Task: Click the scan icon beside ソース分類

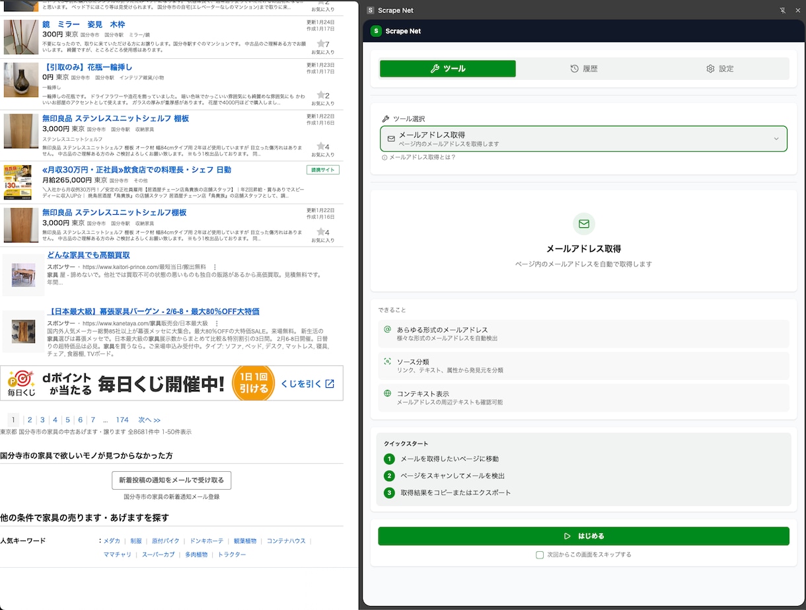Action: point(388,362)
